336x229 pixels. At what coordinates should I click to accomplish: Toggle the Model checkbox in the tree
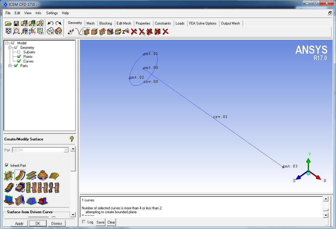pyautogui.click(x=13, y=43)
